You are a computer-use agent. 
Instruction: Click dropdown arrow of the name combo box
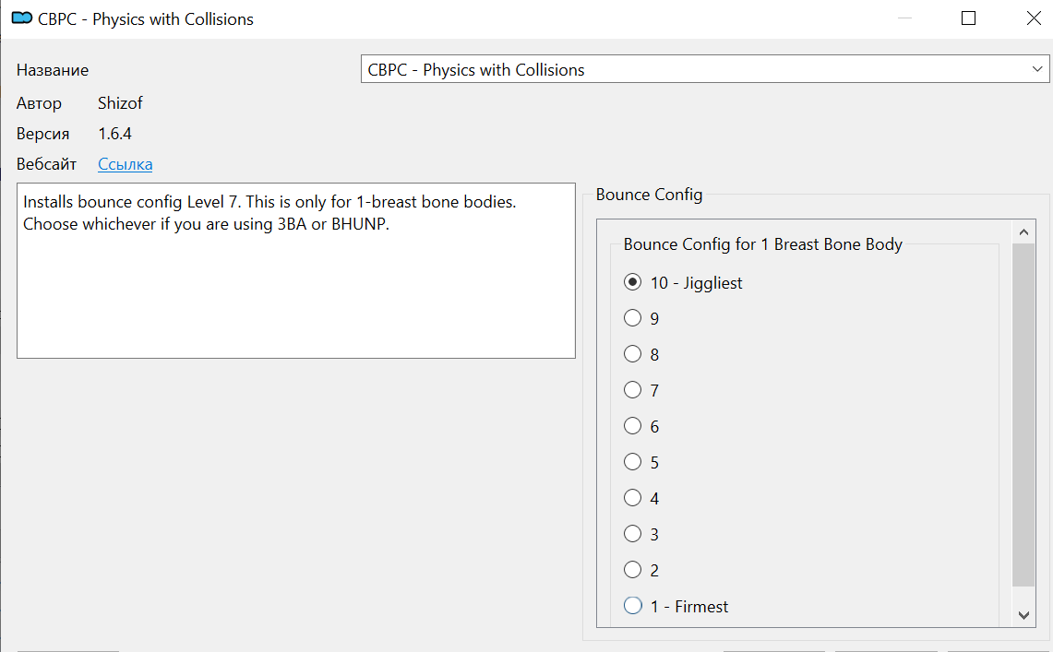pyautogui.click(x=1037, y=70)
